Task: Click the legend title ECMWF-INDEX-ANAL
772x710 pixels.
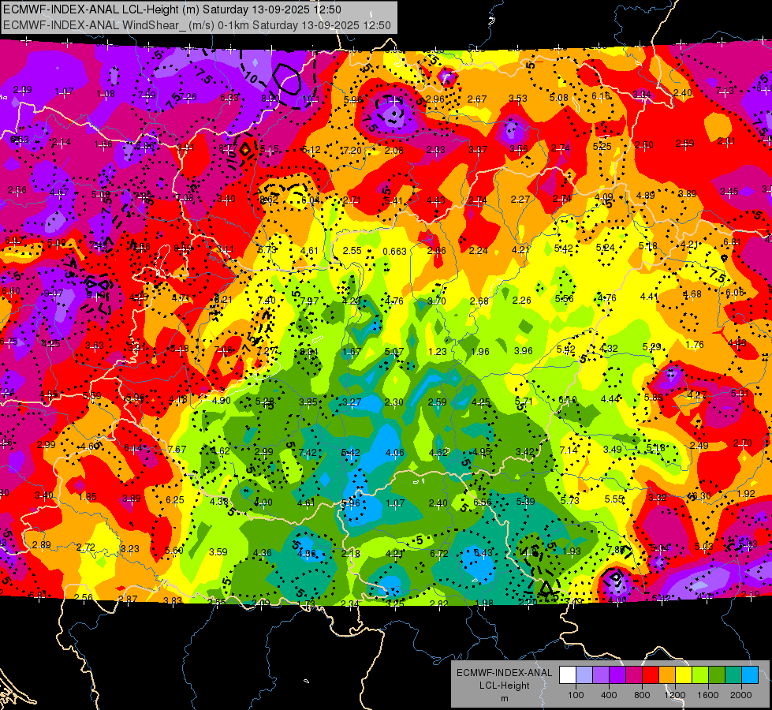Action: pyautogui.click(x=504, y=673)
